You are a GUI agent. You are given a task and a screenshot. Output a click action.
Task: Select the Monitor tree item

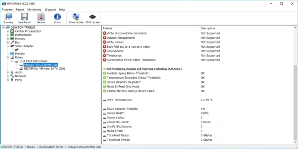click(x=20, y=54)
